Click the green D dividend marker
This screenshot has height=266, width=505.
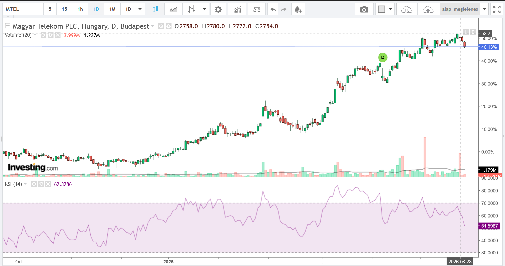(x=383, y=58)
